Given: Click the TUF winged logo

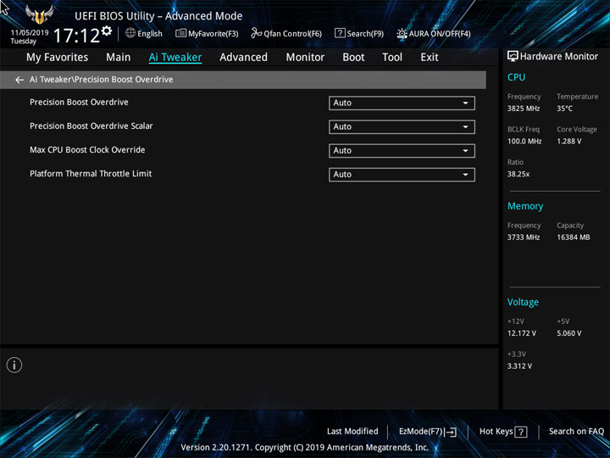Looking at the screenshot, I should [39, 14].
